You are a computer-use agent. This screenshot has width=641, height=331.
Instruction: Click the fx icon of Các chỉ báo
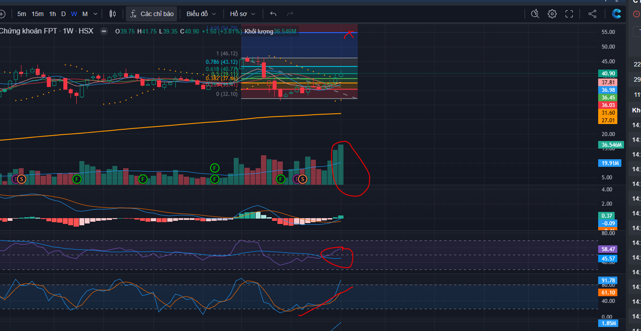tap(133, 14)
